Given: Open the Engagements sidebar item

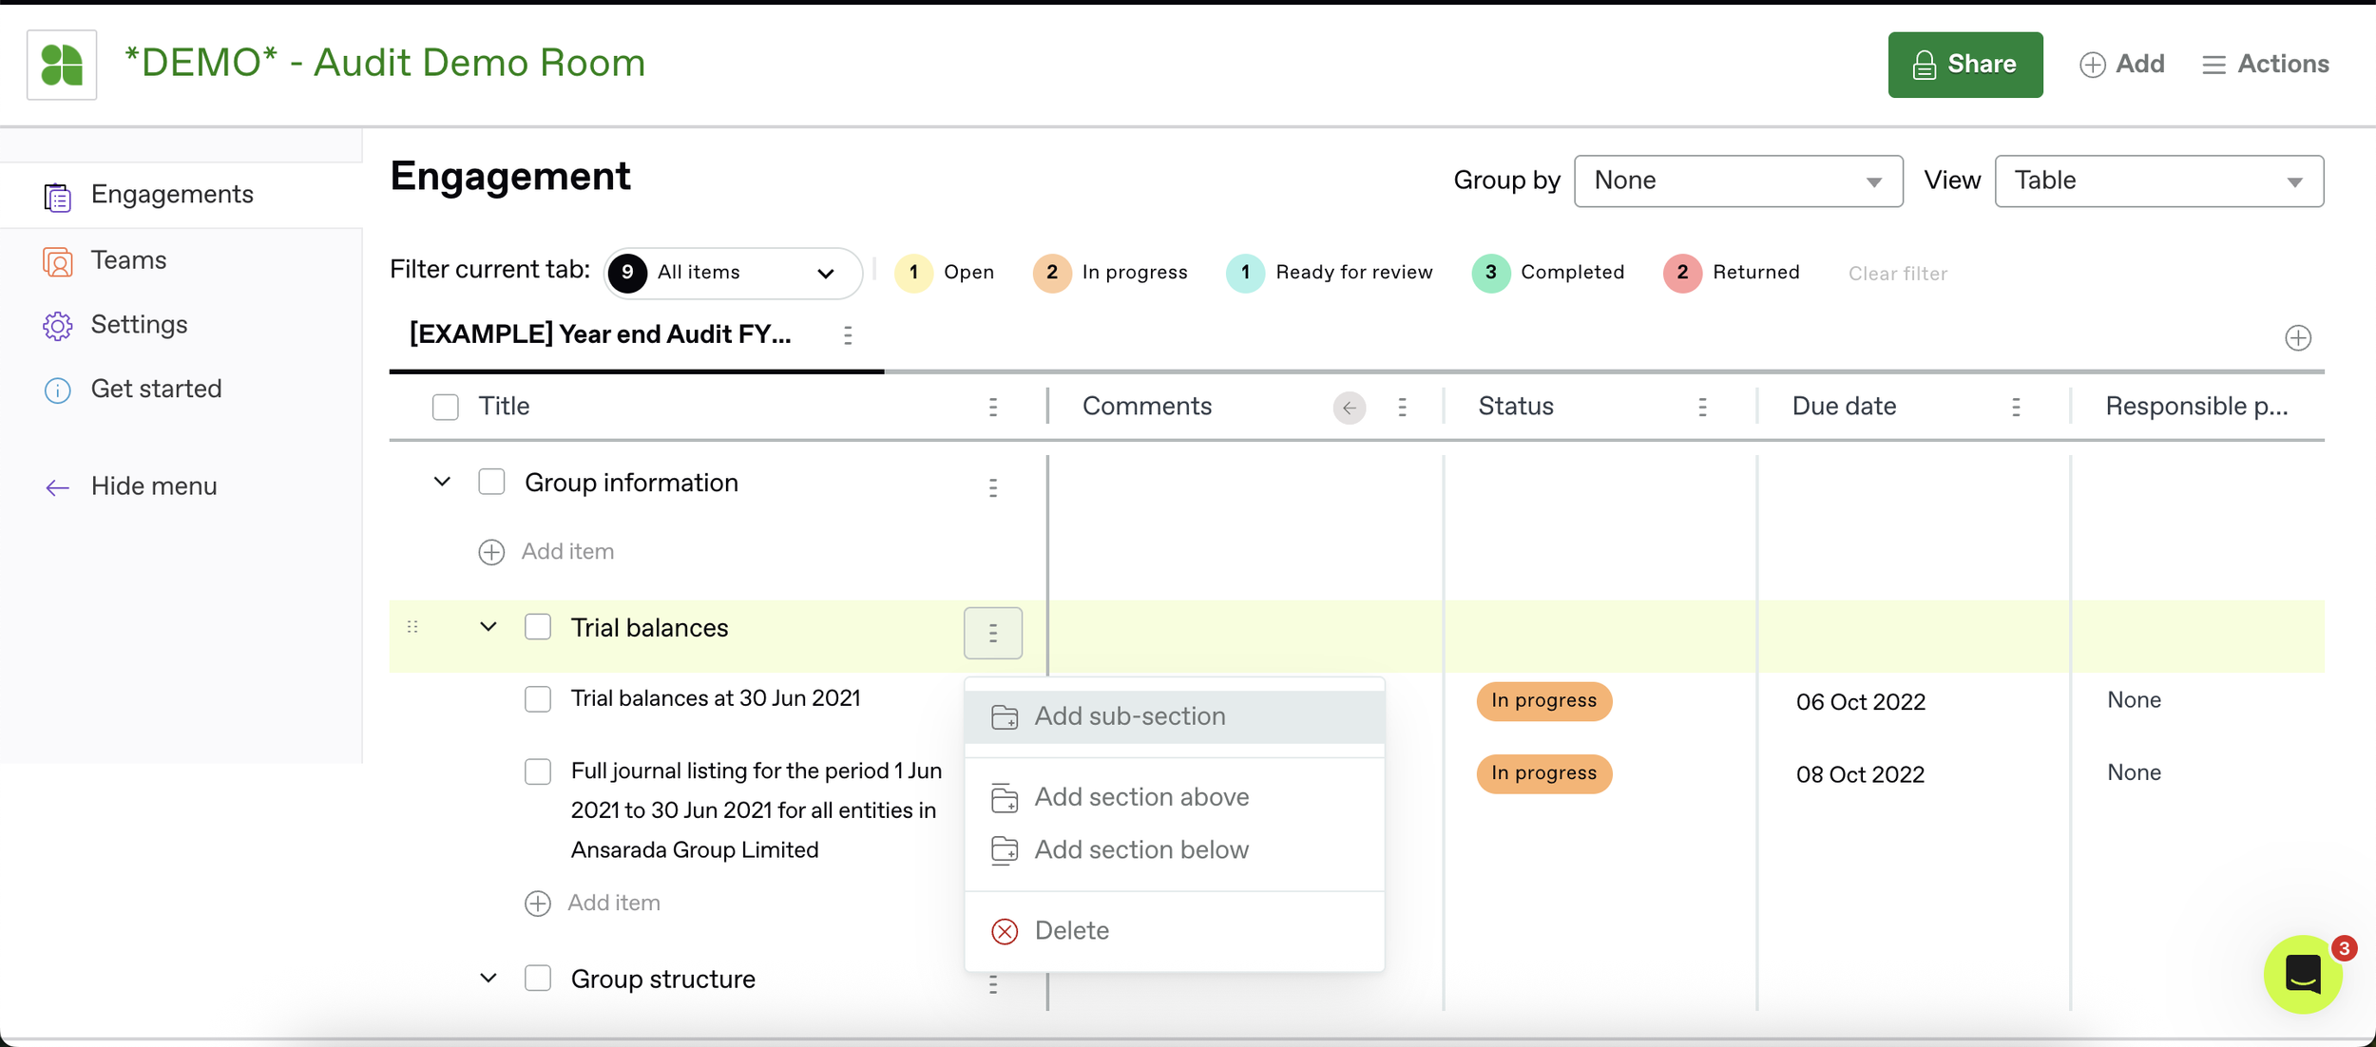Looking at the screenshot, I should (171, 195).
